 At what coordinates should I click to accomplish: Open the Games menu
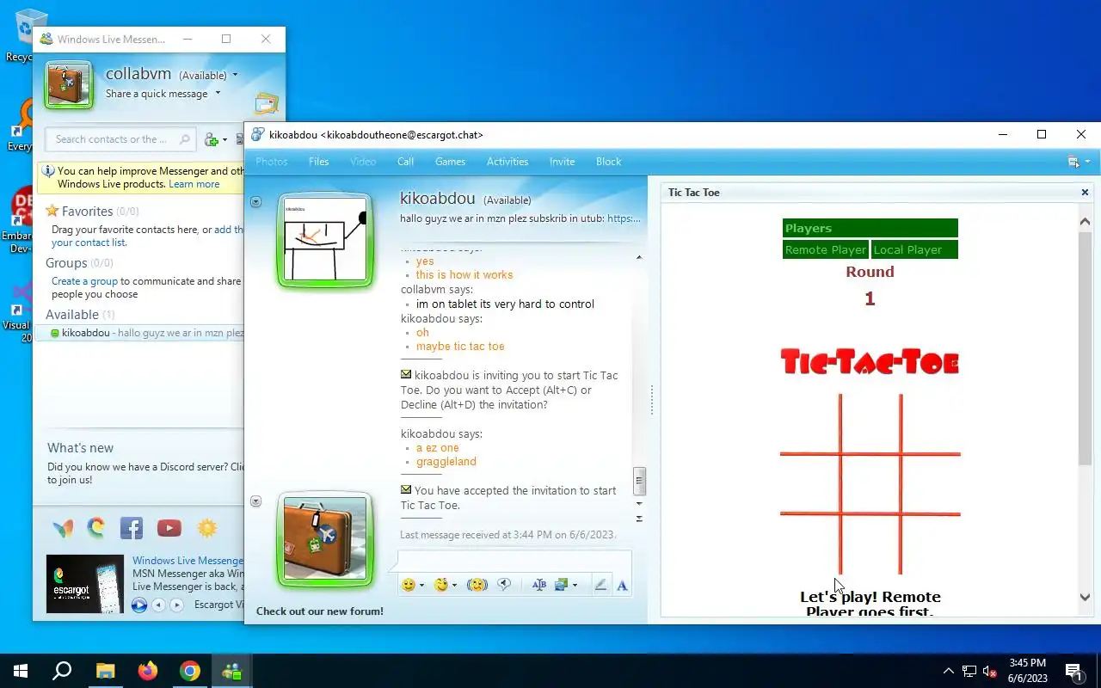[450, 162]
